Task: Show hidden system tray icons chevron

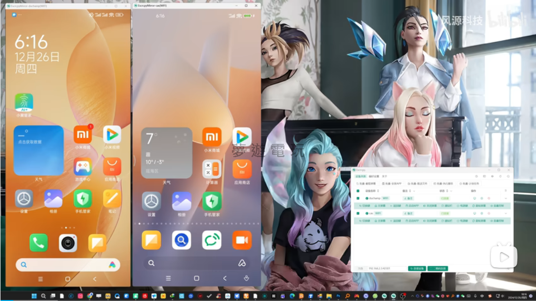Action: pyautogui.click(x=412, y=296)
